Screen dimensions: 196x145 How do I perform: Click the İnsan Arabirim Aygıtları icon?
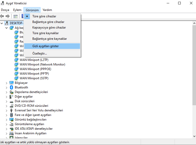11,134
